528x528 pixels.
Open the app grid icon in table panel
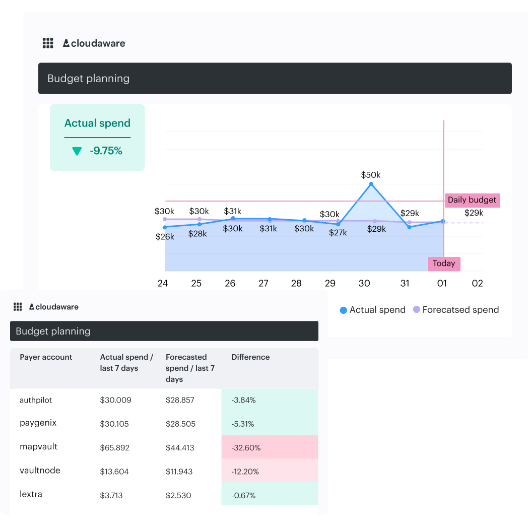click(x=18, y=307)
